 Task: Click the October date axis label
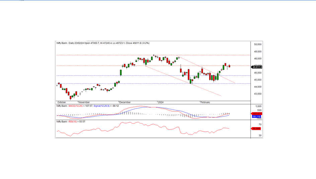tap(62, 102)
